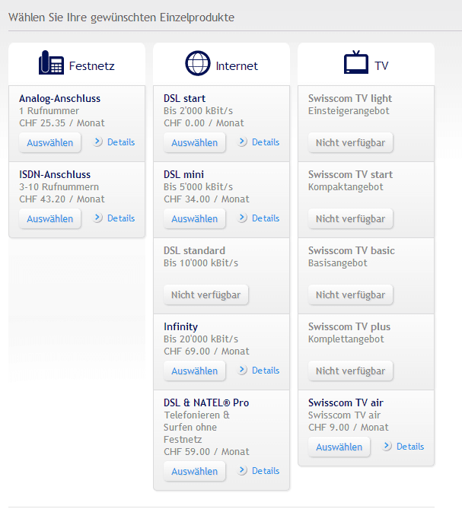The image size is (462, 509).
Task: Click the Swisscom TV plus title
Action: click(349, 326)
